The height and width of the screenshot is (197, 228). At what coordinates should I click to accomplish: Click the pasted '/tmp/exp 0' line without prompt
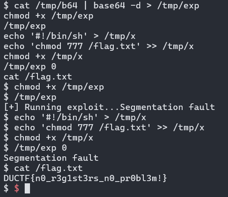[x=30, y=67]
